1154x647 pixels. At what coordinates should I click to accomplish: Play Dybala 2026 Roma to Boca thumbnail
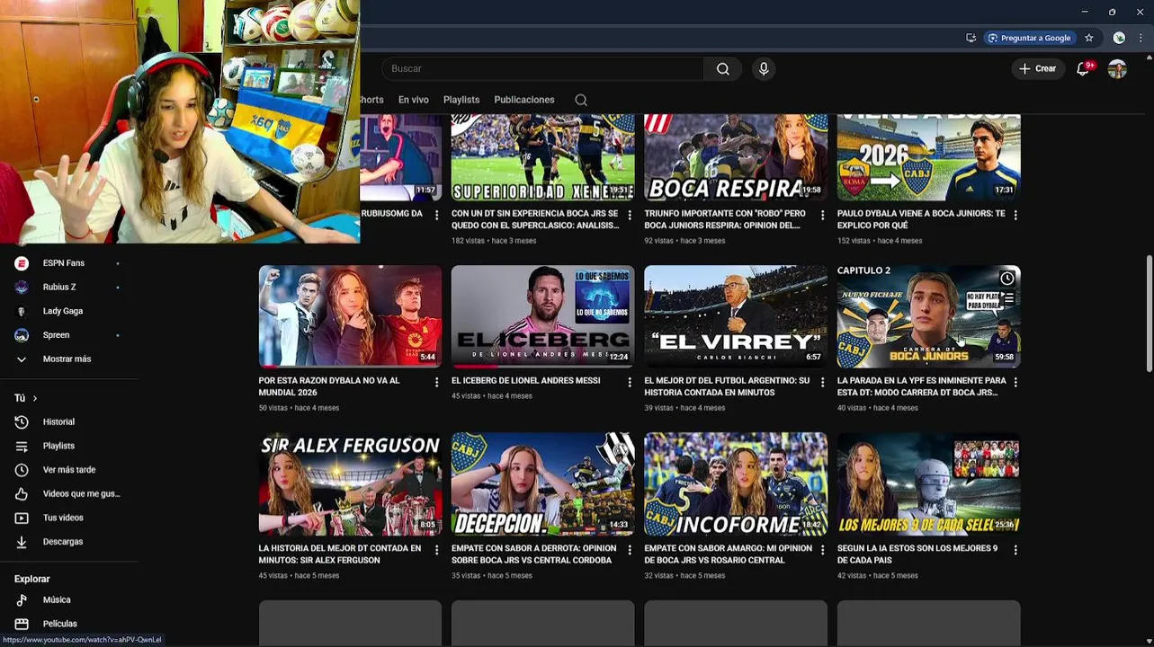(928, 157)
